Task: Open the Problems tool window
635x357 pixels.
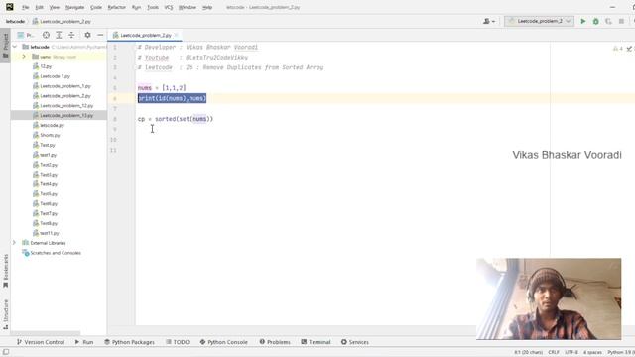Action: click(x=275, y=342)
